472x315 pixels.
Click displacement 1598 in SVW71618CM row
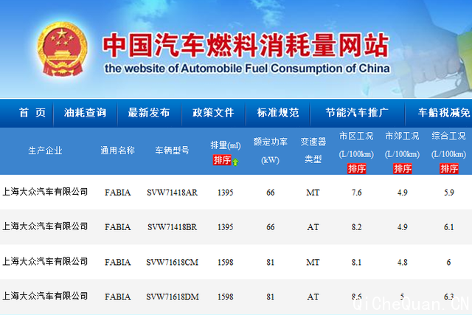(226, 263)
